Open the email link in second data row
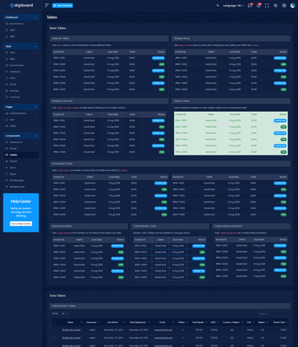The width and height of the screenshot is (298, 347). pos(163,337)
